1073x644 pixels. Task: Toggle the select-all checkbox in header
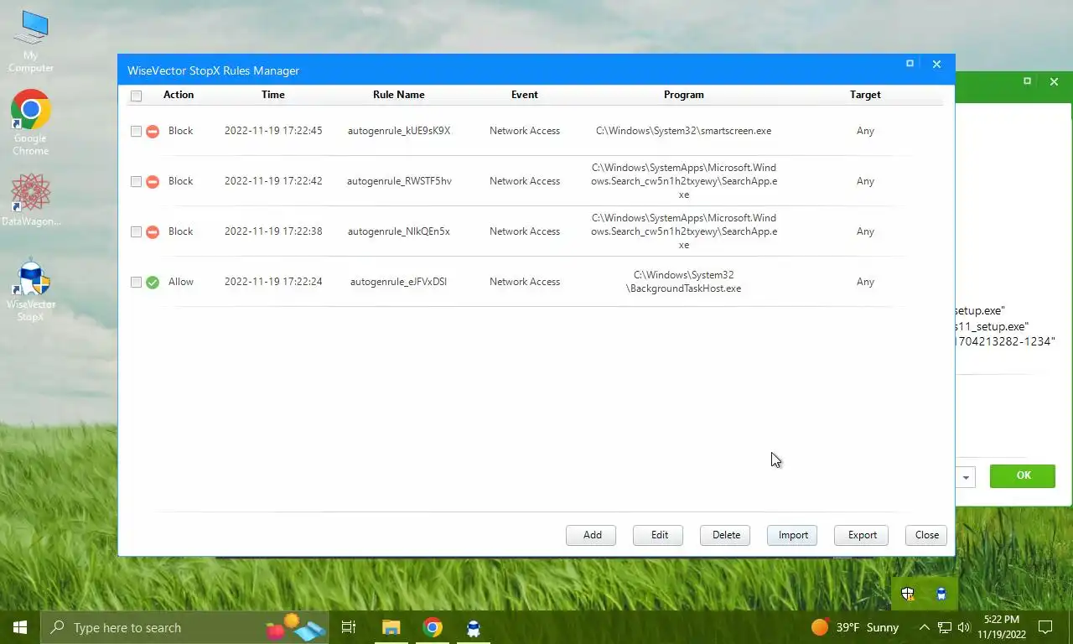point(137,96)
